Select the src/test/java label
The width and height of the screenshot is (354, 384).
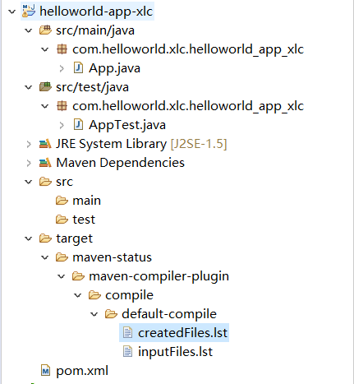click(x=92, y=87)
